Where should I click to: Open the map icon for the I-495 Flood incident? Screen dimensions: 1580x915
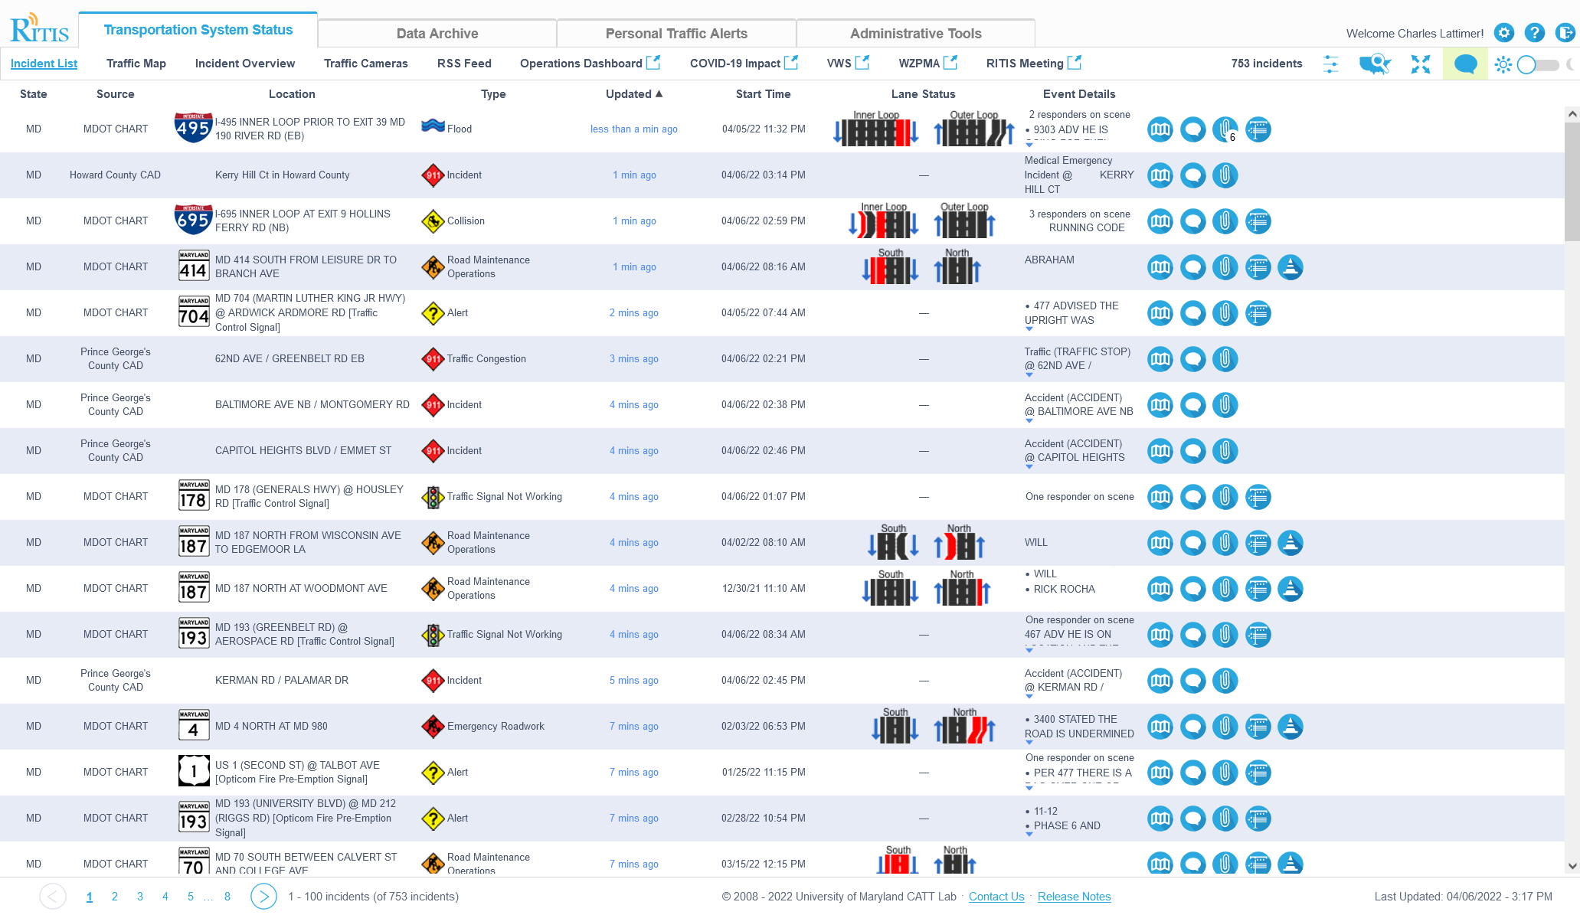[x=1160, y=129]
